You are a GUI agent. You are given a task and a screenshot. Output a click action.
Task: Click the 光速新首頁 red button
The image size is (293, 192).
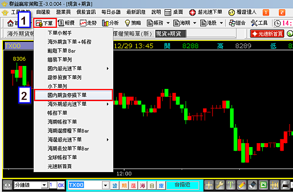click(x=267, y=34)
